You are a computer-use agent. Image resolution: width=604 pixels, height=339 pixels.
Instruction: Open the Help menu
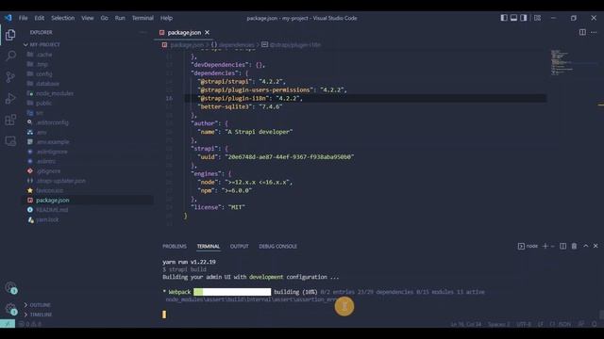[x=166, y=18]
